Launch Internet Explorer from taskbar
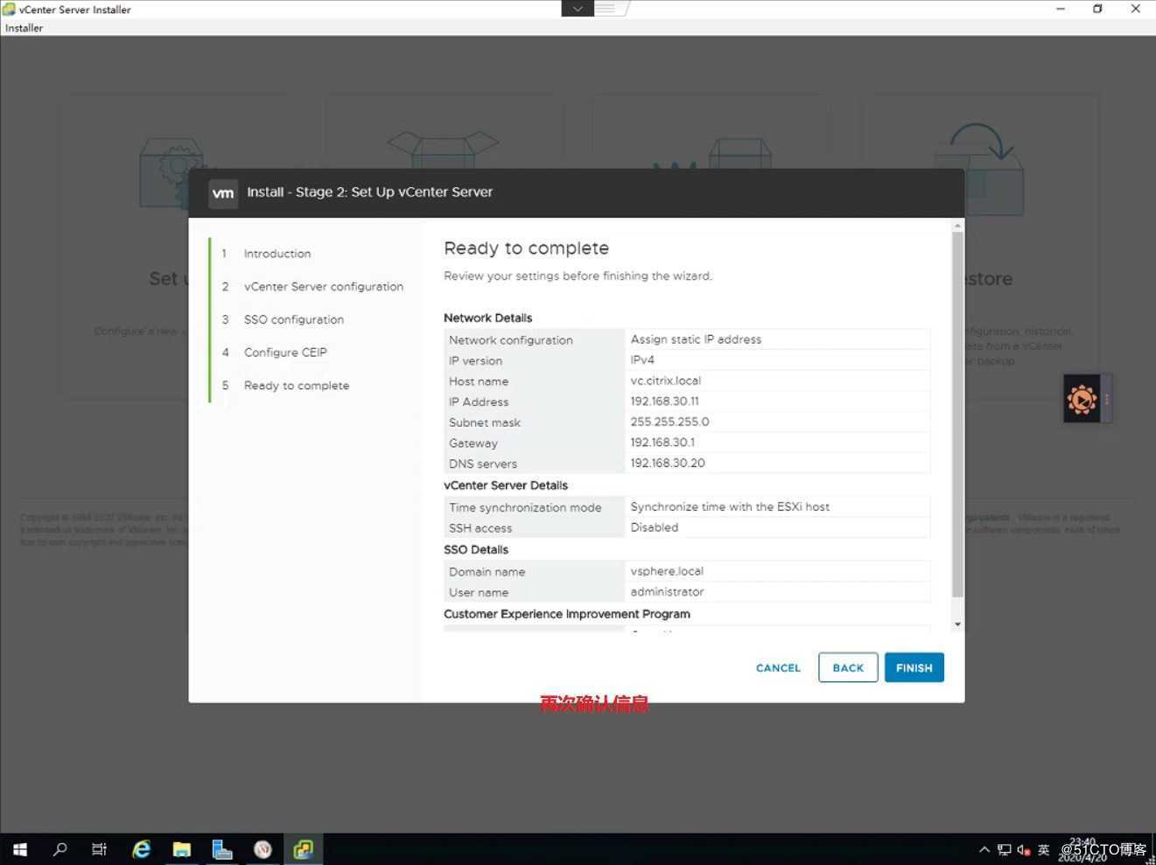The height and width of the screenshot is (865, 1156). point(141,849)
